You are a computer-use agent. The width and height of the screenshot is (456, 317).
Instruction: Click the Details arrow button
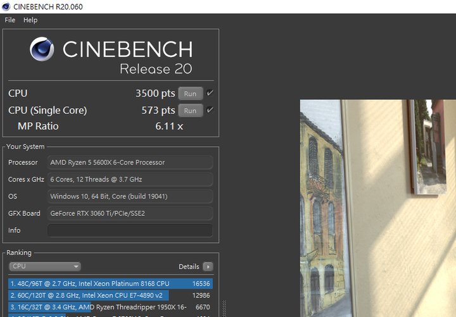click(208, 266)
